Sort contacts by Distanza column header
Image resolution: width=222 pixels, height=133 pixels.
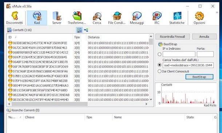pos(118,37)
